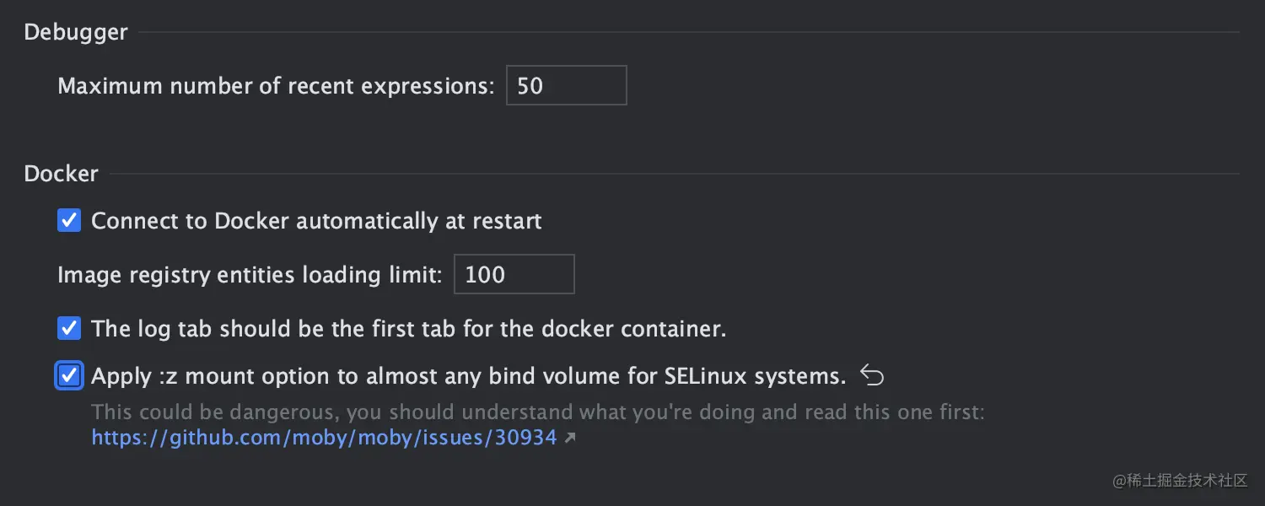Click the Docker section header

click(61, 173)
